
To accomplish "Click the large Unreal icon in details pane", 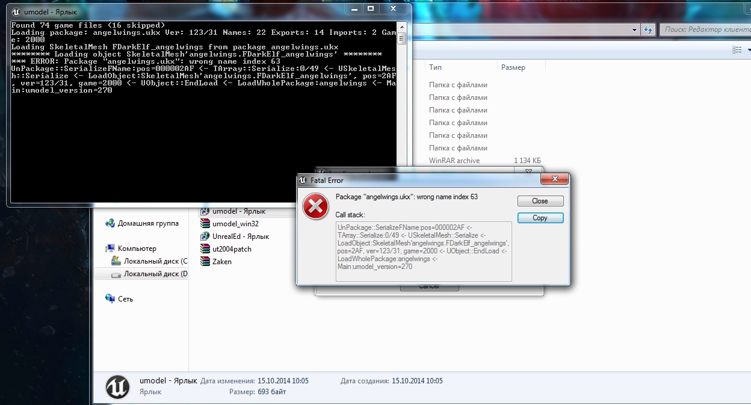I will coord(118,387).
